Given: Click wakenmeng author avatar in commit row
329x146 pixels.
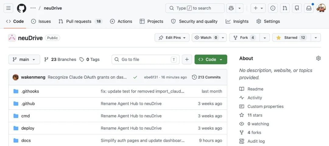Looking at the screenshot, I should 16,77.
